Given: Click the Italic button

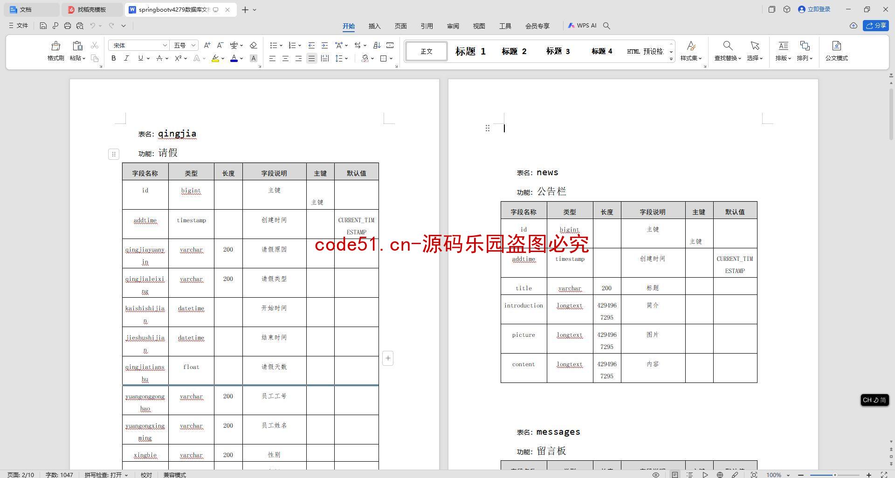Looking at the screenshot, I should (126, 58).
